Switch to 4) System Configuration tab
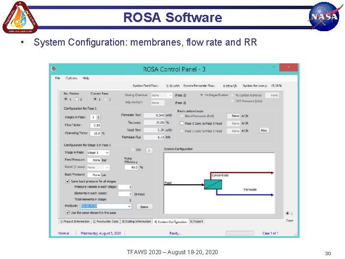 (x=171, y=222)
